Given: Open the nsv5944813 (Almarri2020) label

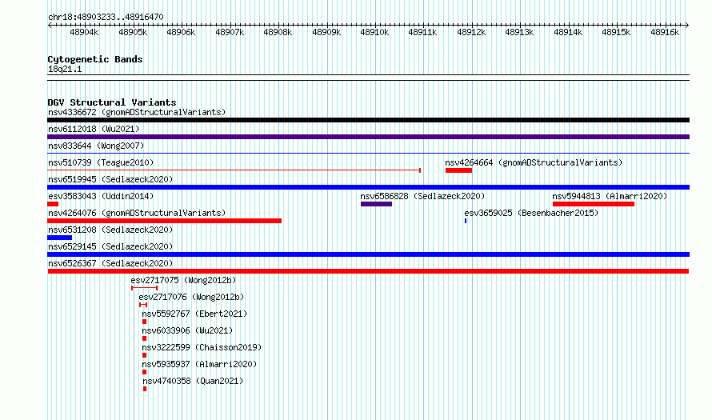Looking at the screenshot, I should 610,196.
